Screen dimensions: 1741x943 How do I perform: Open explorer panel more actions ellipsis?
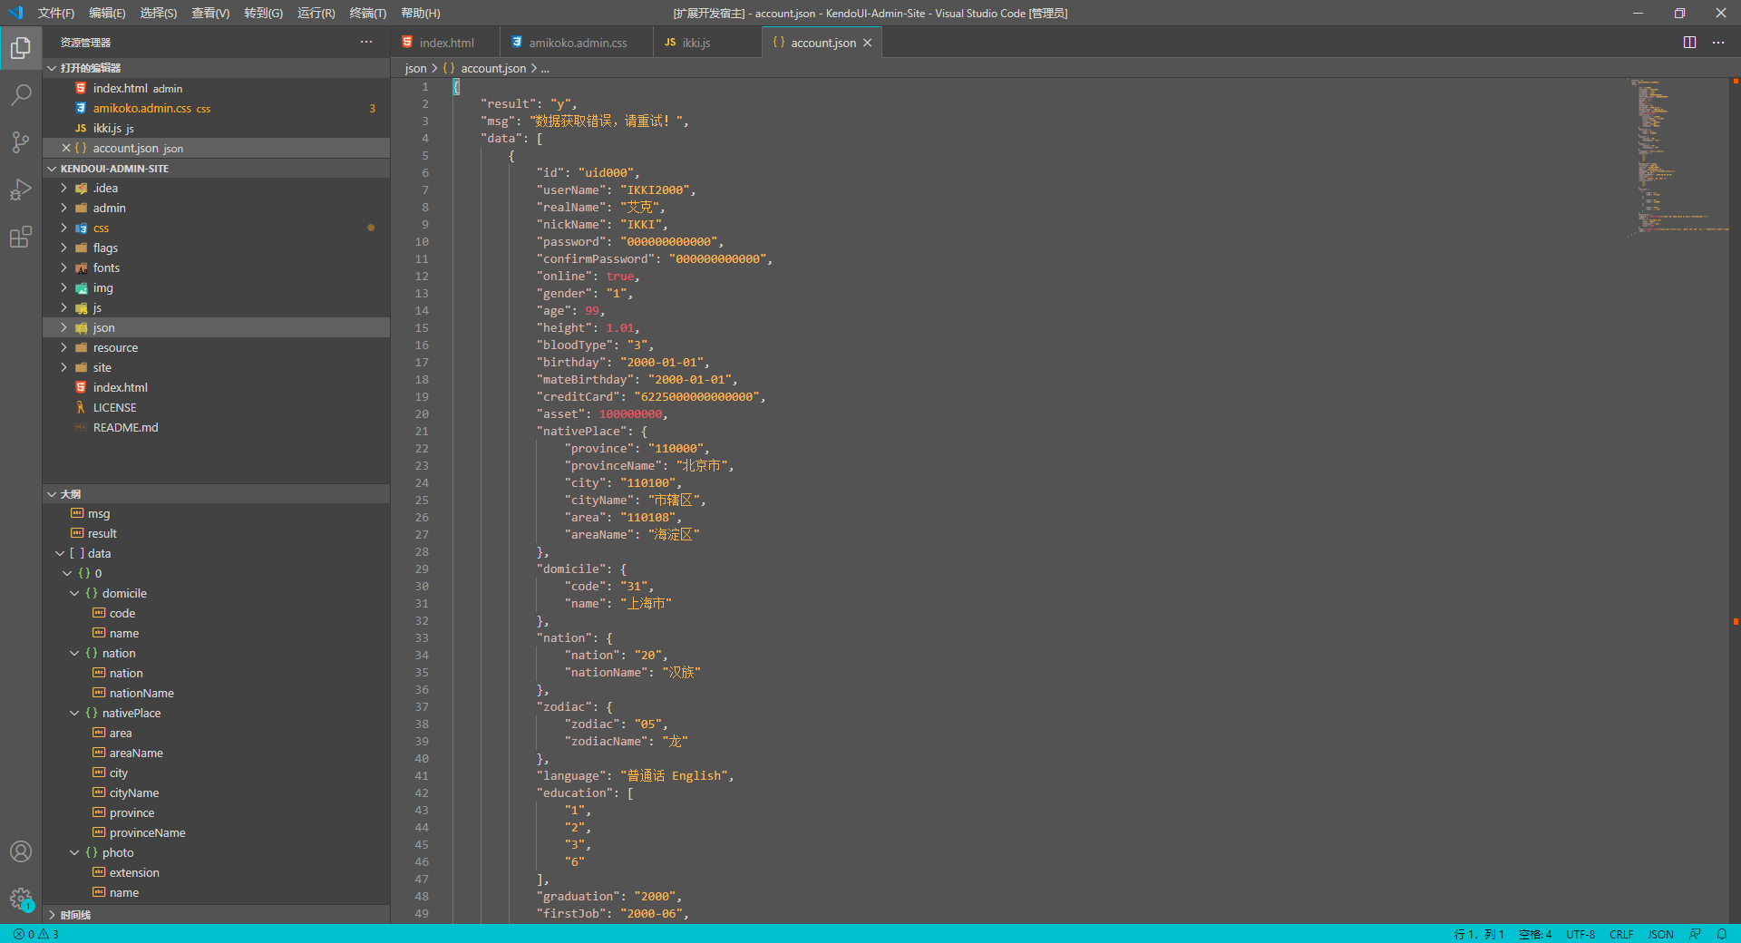point(366,42)
